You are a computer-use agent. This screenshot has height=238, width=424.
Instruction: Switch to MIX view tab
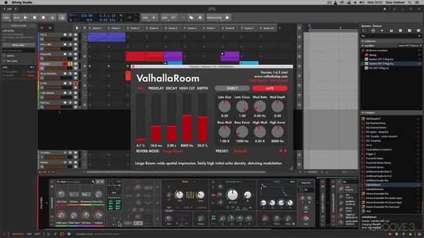[29, 234]
